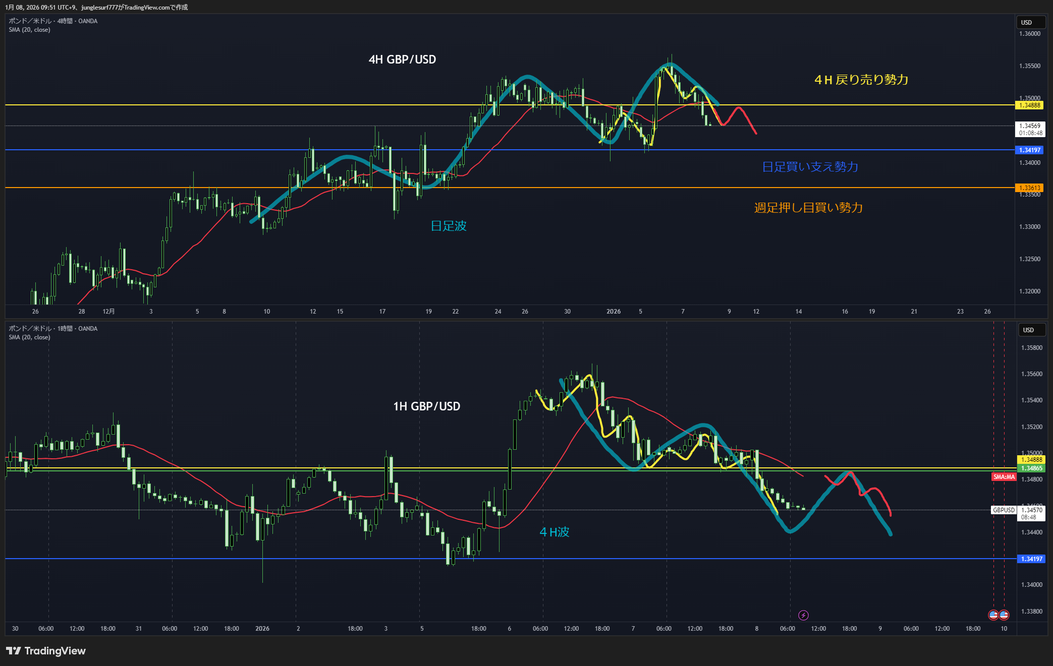The image size is (1053, 666).
Task: Click the '日足買い支え勢力' blue text label
Action: coord(810,167)
